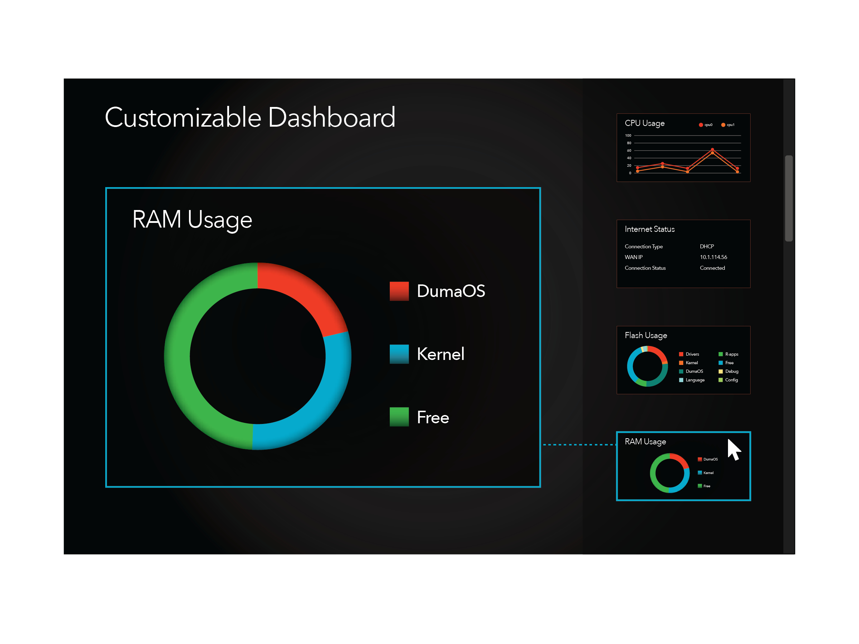Click the vertical scrollbar thumb
Viewport: 859px width, 644px height.
click(788, 198)
